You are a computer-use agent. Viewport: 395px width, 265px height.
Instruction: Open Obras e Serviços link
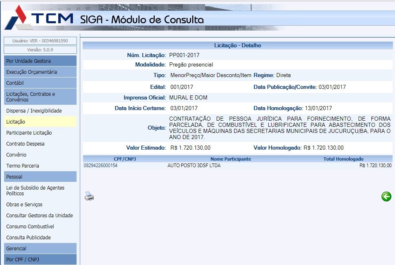[24, 205]
